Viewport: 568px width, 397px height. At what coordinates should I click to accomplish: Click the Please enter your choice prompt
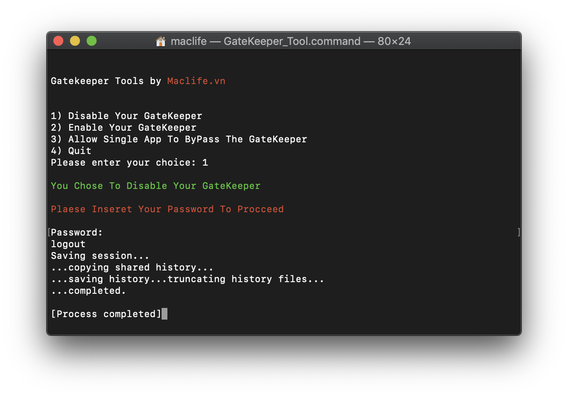tap(129, 162)
